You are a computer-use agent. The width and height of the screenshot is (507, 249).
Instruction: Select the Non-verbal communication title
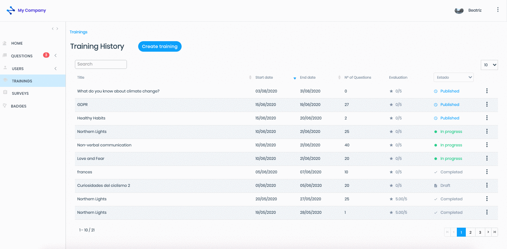click(x=104, y=145)
